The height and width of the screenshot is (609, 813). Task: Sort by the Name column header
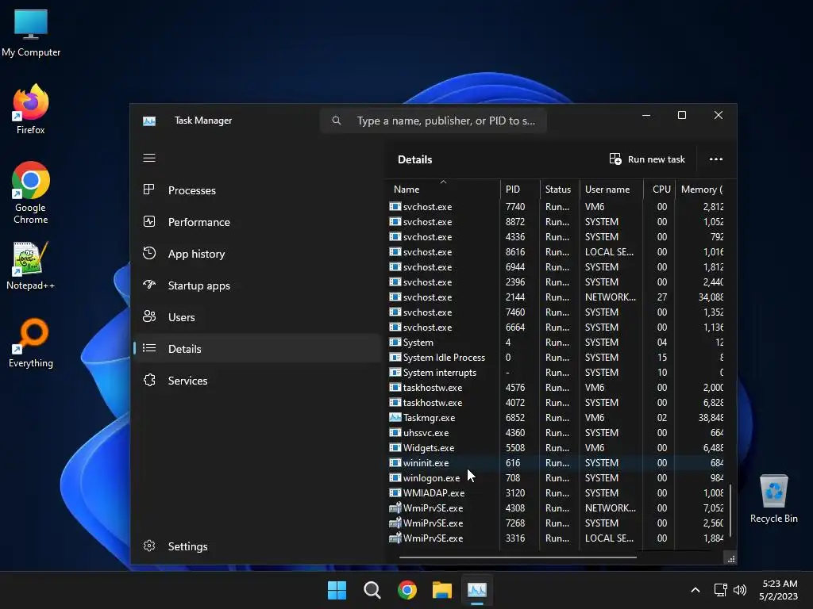pos(406,190)
